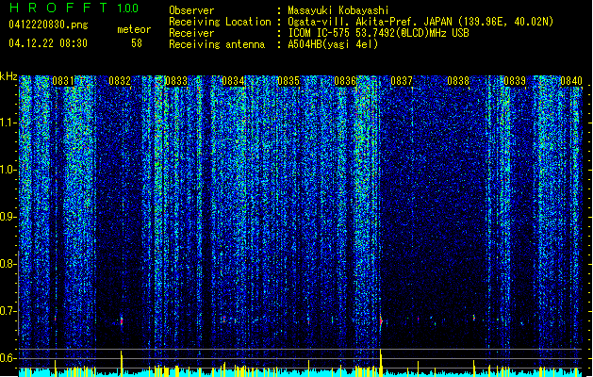Click the 0840 time marker

coord(571,81)
